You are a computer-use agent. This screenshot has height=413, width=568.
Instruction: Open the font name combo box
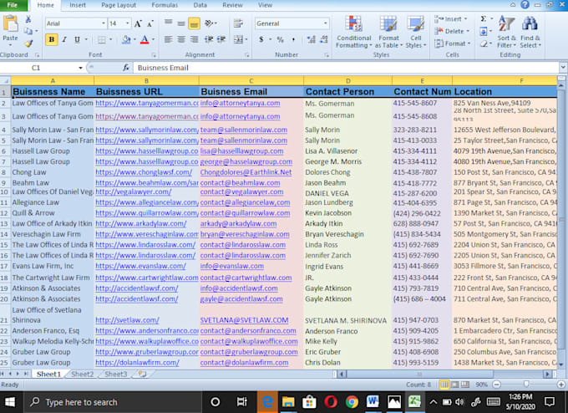75,23
